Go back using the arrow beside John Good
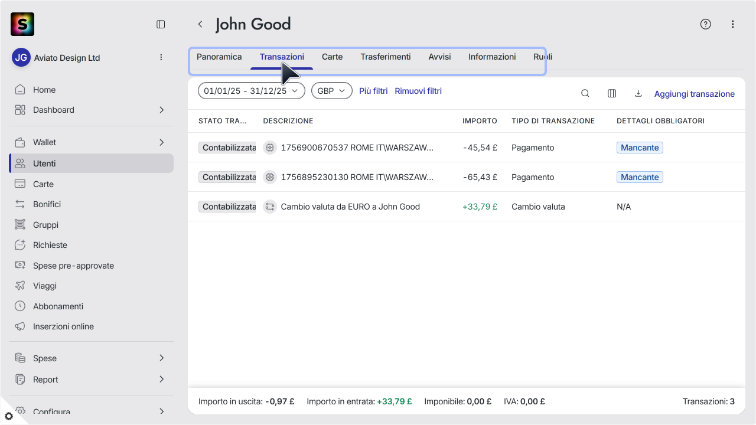 click(x=200, y=24)
